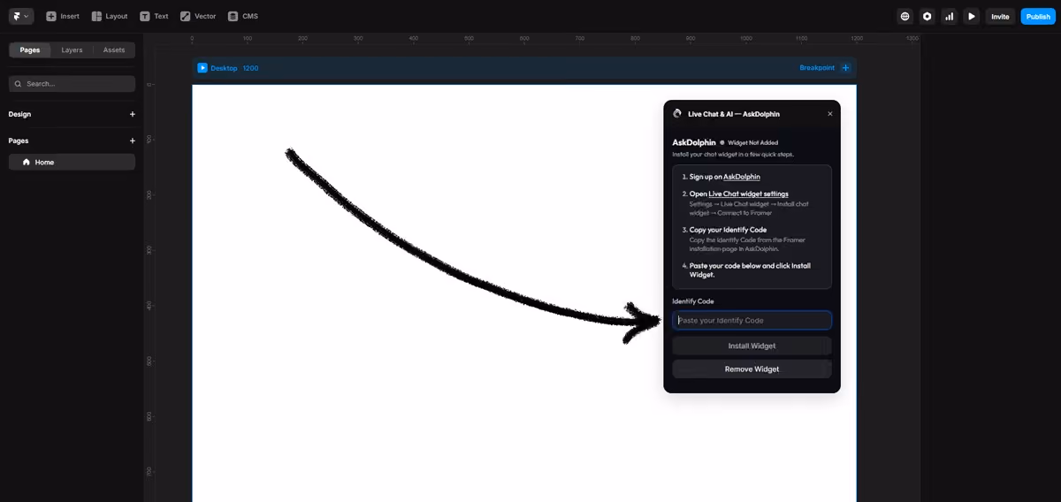Add a new page with Pages plus
This screenshot has width=1061, height=502.
(x=133, y=141)
